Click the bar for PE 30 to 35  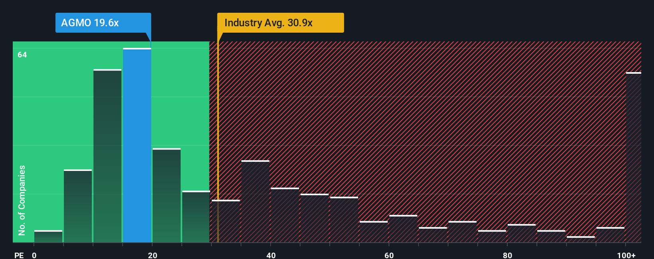[226, 221]
